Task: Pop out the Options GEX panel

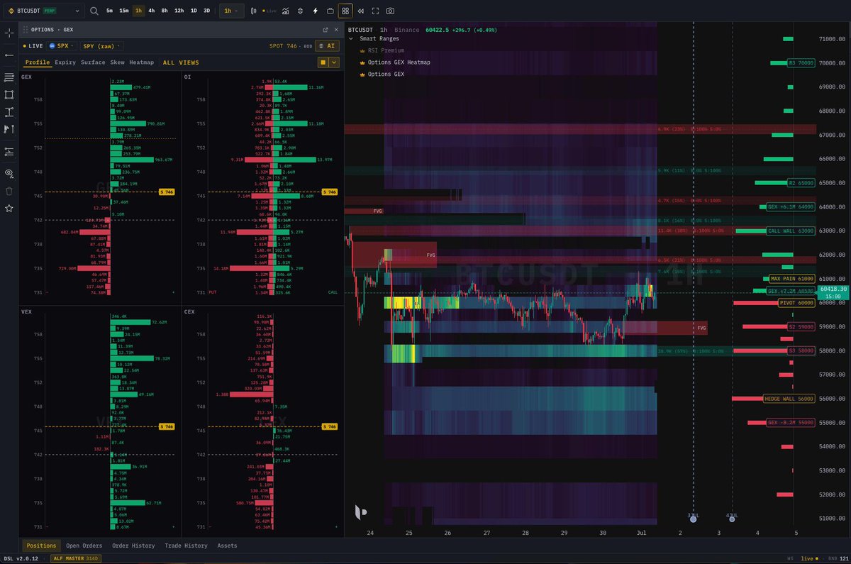Action: (326, 30)
